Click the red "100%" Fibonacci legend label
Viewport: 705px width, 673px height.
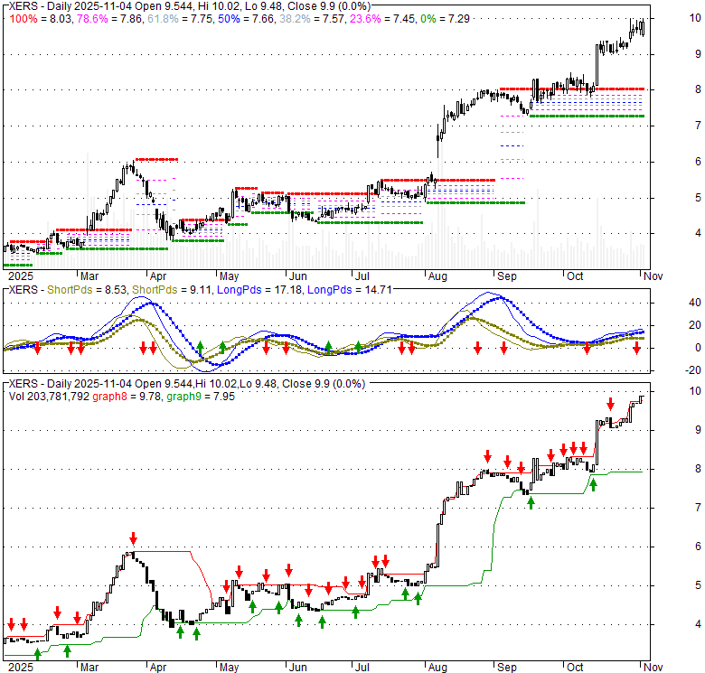pos(23,19)
